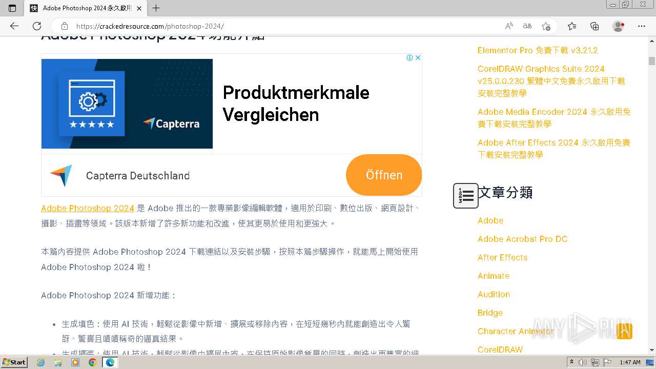The width and height of the screenshot is (656, 369).
Task: Open CorelDRAW Graphics Suite 2024 link
Action: click(551, 81)
